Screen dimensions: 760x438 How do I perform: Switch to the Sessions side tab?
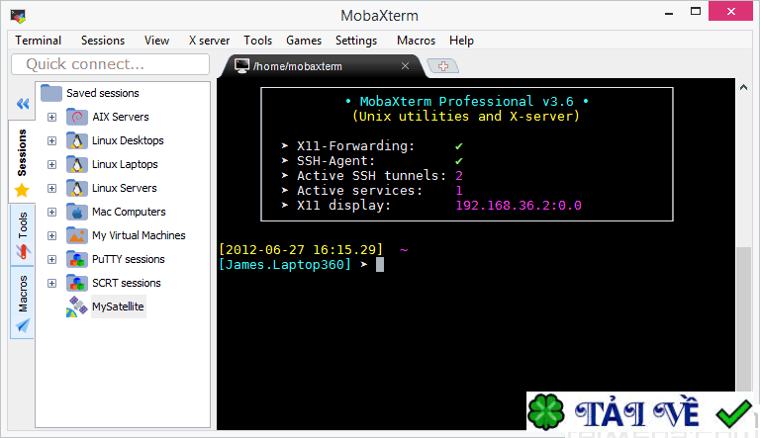coord(22,161)
